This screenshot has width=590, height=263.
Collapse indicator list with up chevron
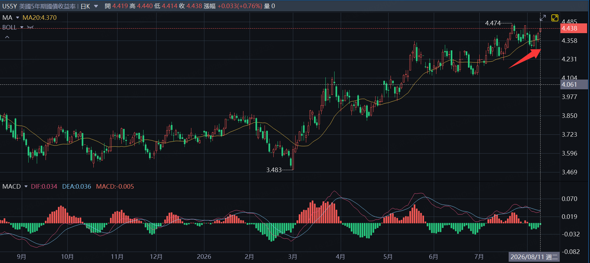tap(7, 37)
